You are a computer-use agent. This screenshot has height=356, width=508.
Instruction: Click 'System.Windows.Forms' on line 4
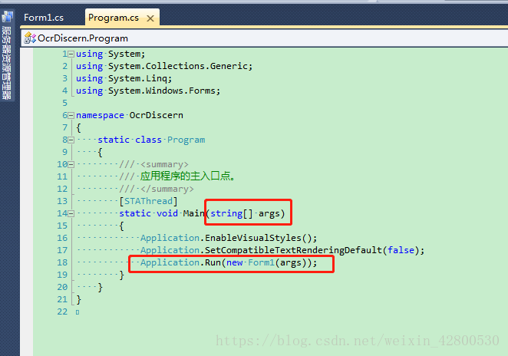point(162,91)
